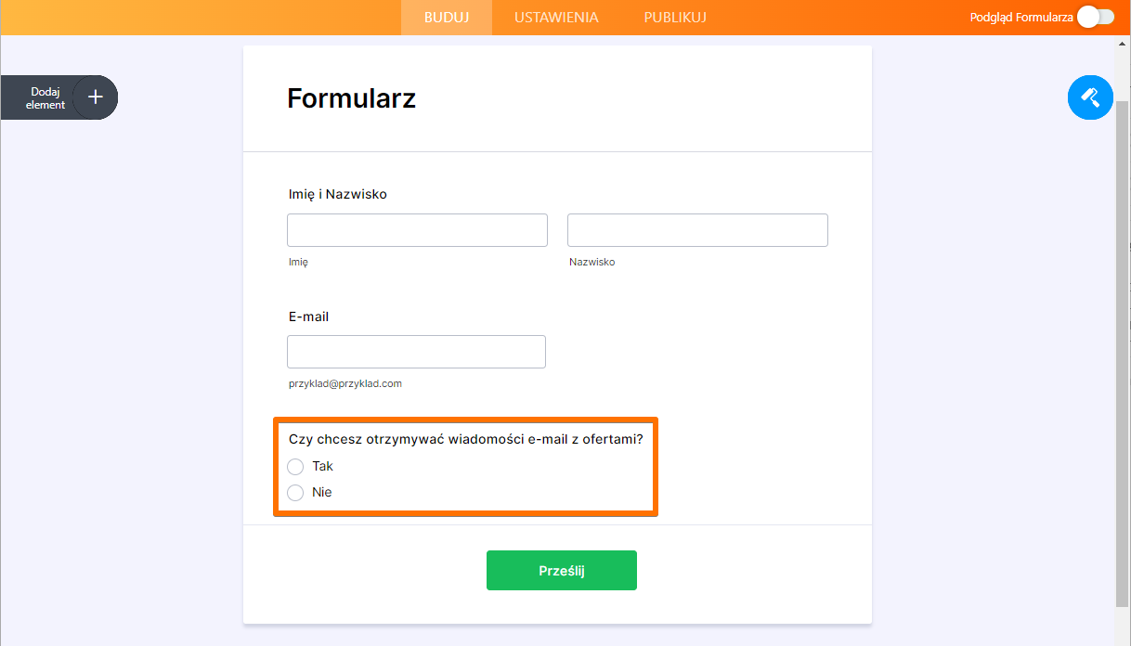The height and width of the screenshot is (646, 1131).
Task: Click the 'Dodaj element' text label
Action: point(45,98)
